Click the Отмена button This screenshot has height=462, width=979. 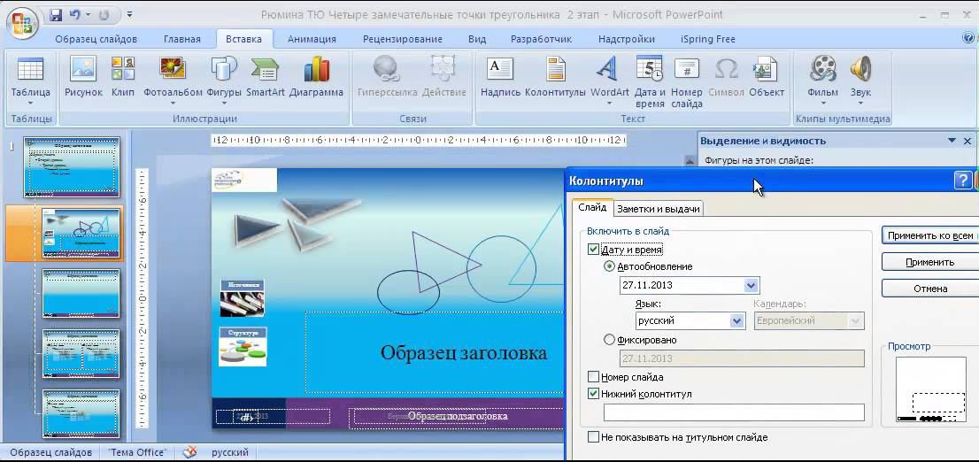[x=930, y=289]
